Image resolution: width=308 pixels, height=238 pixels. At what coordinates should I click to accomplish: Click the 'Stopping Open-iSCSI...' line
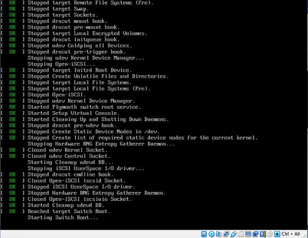pos(61,64)
